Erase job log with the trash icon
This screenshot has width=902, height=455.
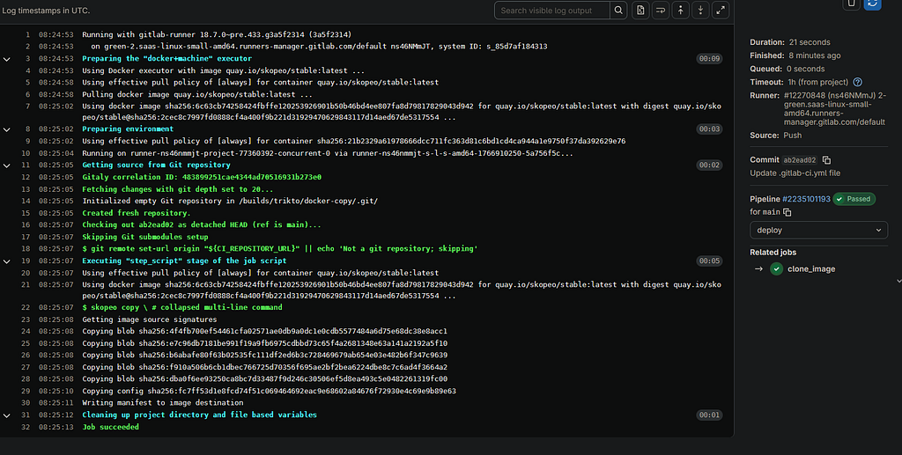click(852, 4)
